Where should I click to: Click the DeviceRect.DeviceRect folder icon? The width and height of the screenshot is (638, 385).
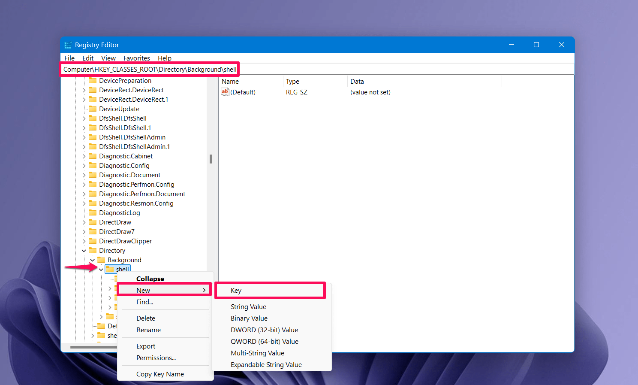click(x=93, y=90)
